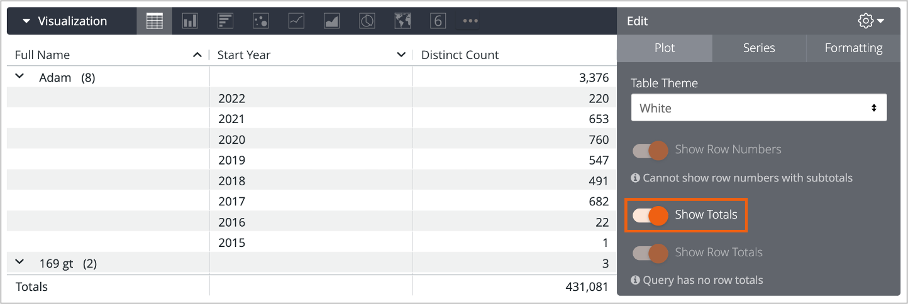Switch to column chart visualization

point(190,21)
